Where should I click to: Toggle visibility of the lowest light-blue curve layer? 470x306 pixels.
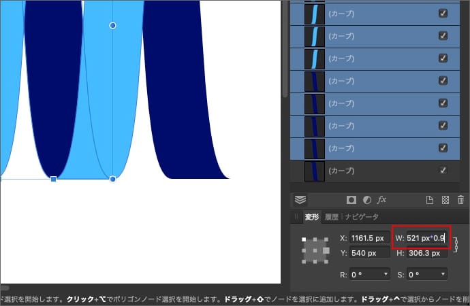443,58
